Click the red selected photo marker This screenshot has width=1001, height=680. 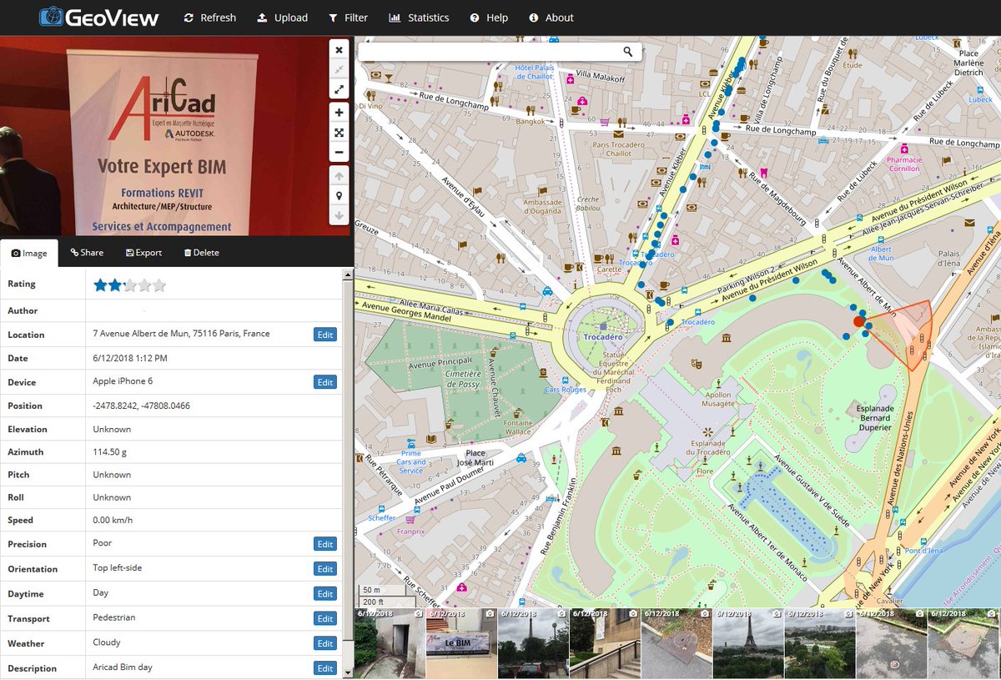pos(859,321)
